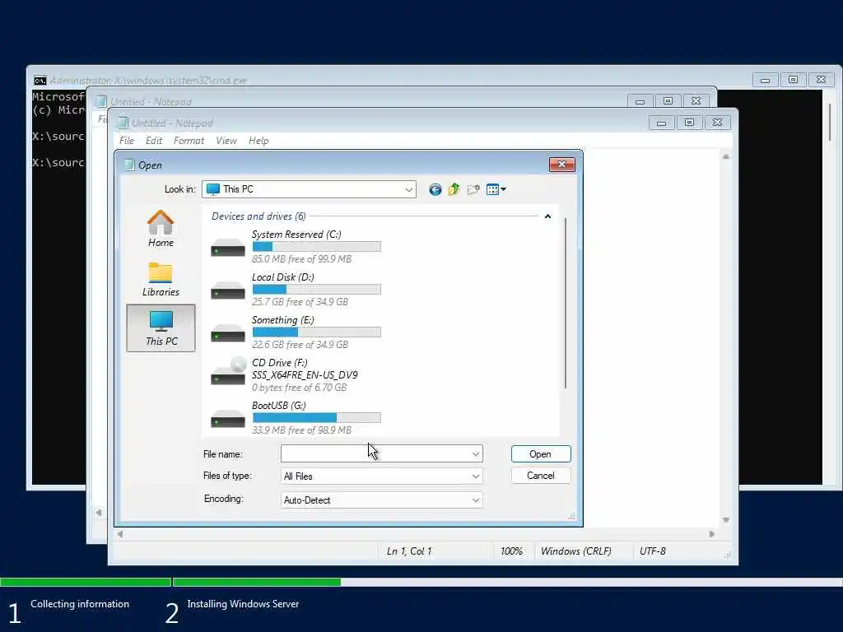
Task: Open the Help menu in Notepad
Action: [x=258, y=141]
